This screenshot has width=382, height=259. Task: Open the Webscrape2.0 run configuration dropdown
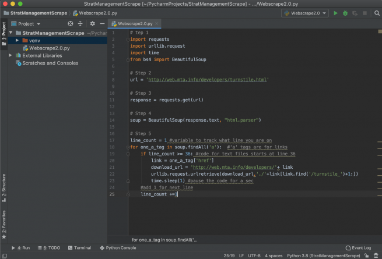(x=304, y=13)
